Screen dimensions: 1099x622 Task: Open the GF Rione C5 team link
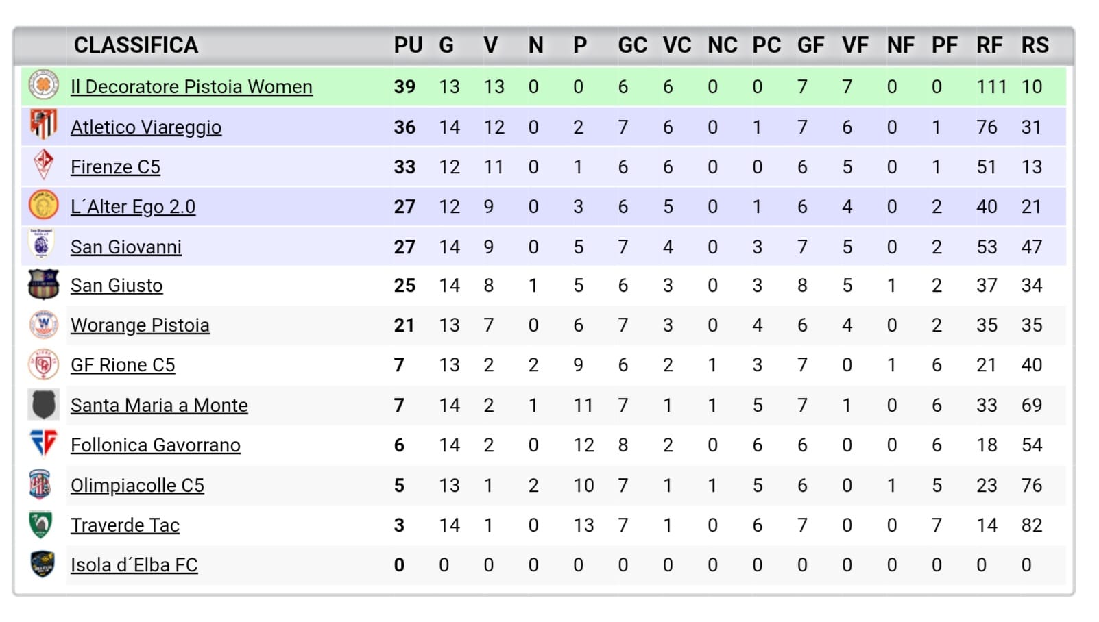click(123, 365)
